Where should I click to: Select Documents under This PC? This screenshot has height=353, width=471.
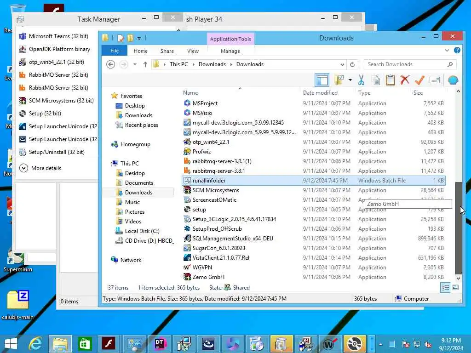click(x=135, y=183)
